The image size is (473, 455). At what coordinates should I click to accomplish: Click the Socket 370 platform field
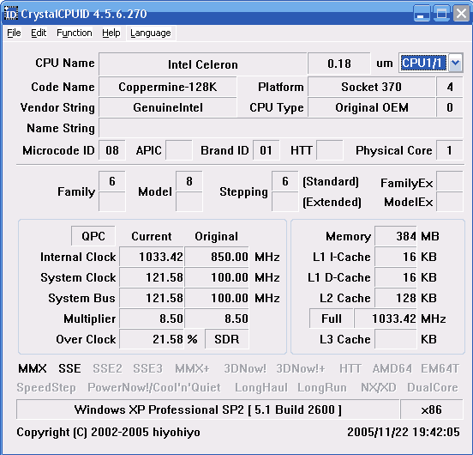tap(372, 87)
